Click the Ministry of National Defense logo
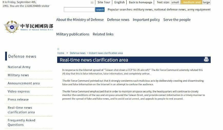223x130 pixels. click(28, 27)
